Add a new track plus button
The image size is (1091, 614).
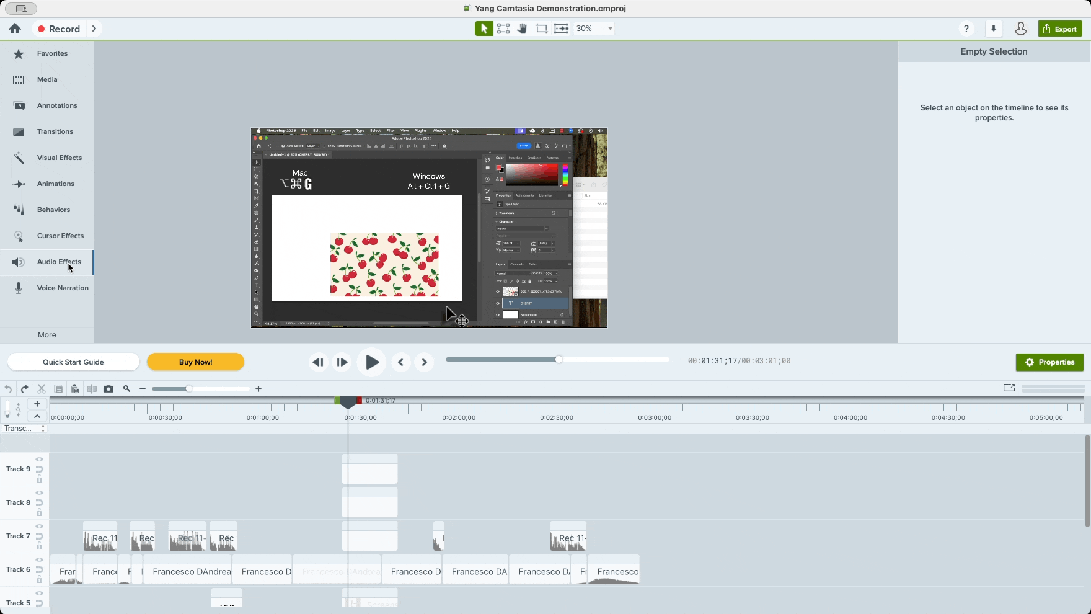[37, 404]
